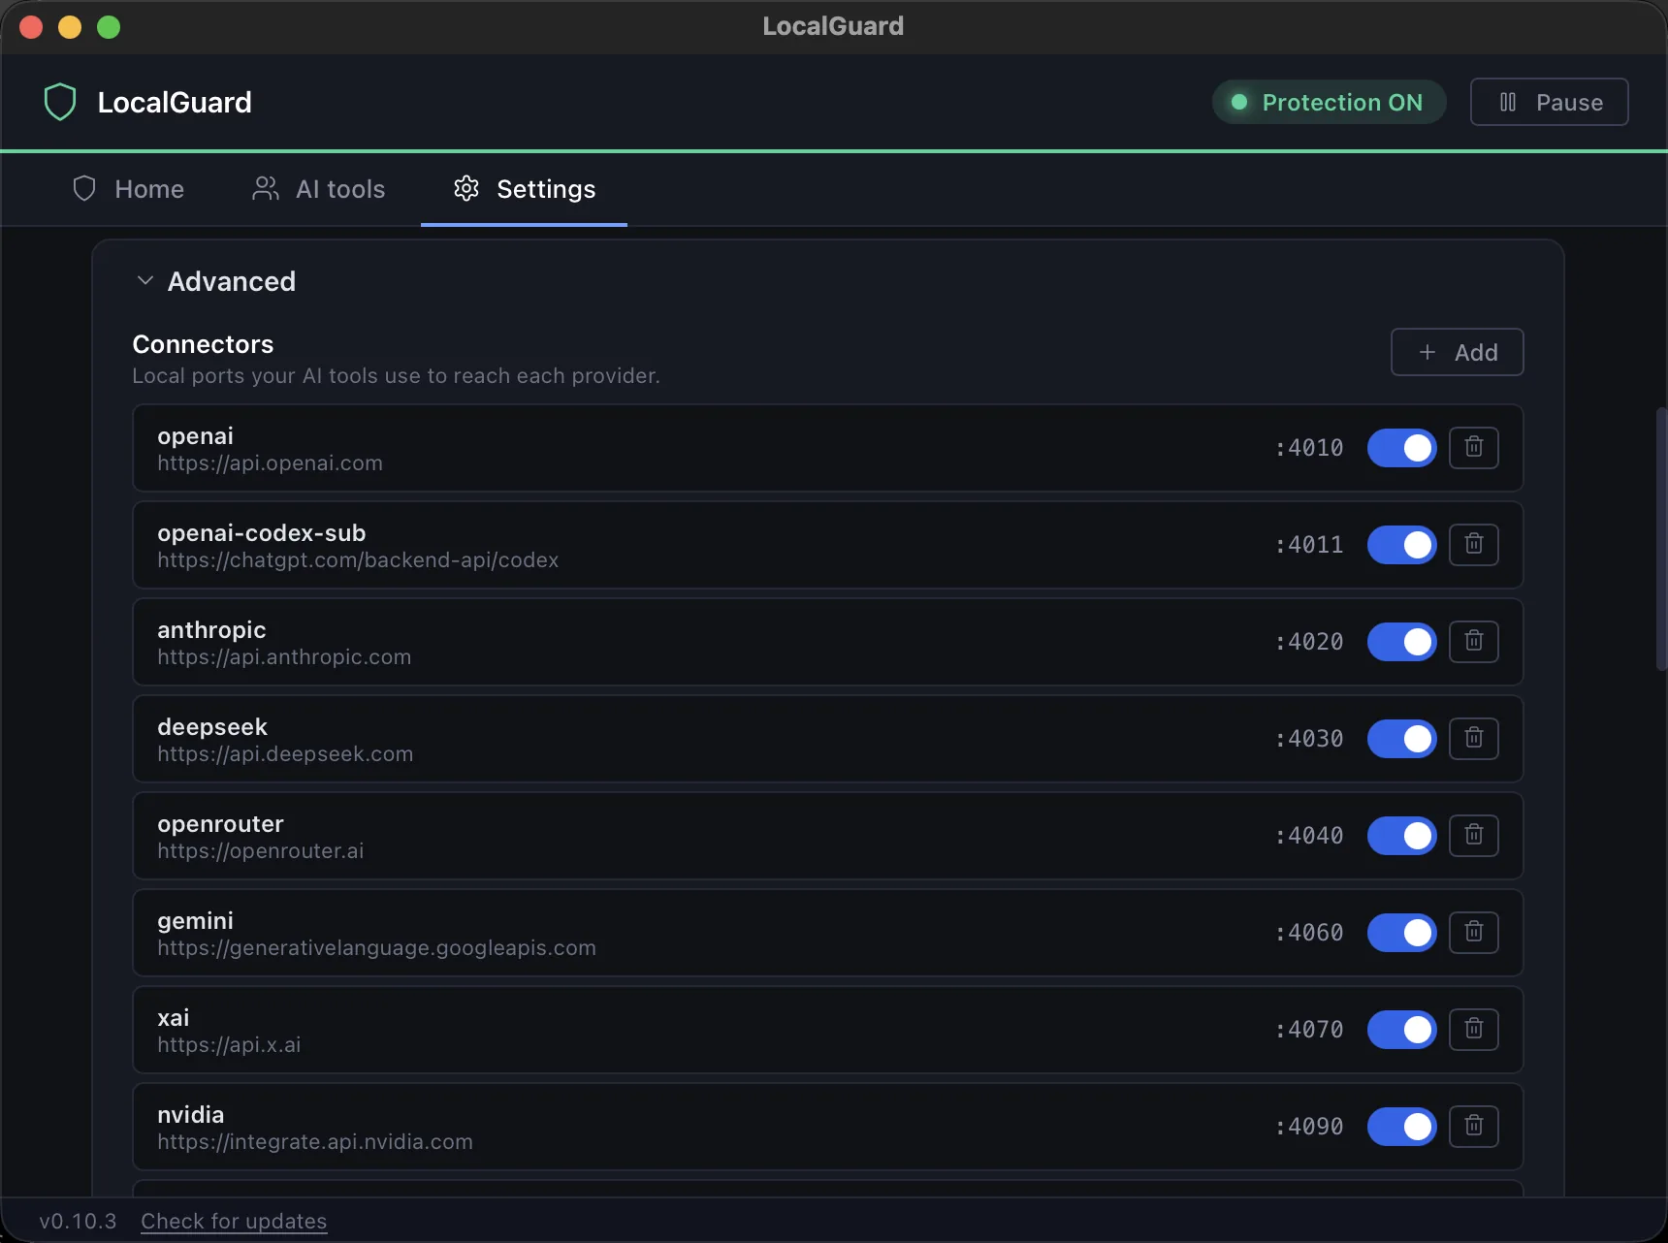Switch off the deepseek connector
This screenshot has width=1668, height=1243.
click(1401, 739)
